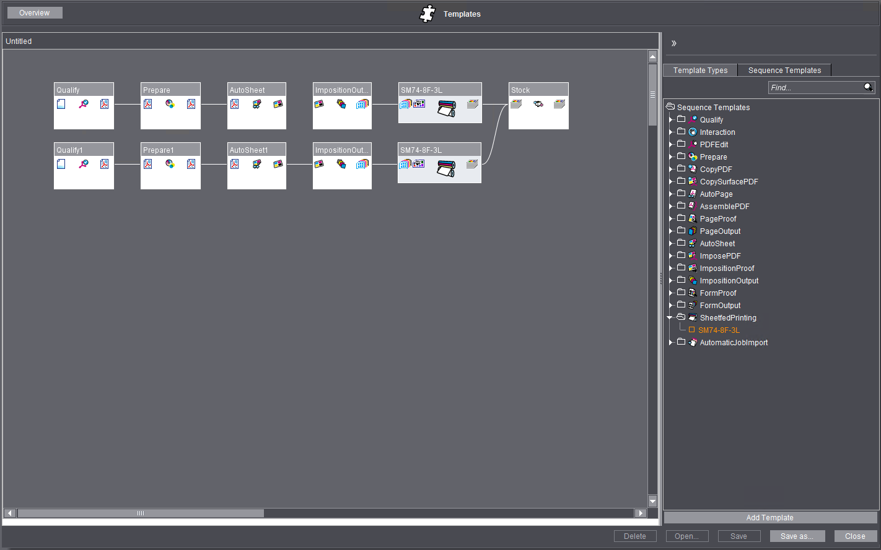The width and height of the screenshot is (881, 550).
Task: Click the paper stack icon in the Stock step
Action: pos(516,104)
